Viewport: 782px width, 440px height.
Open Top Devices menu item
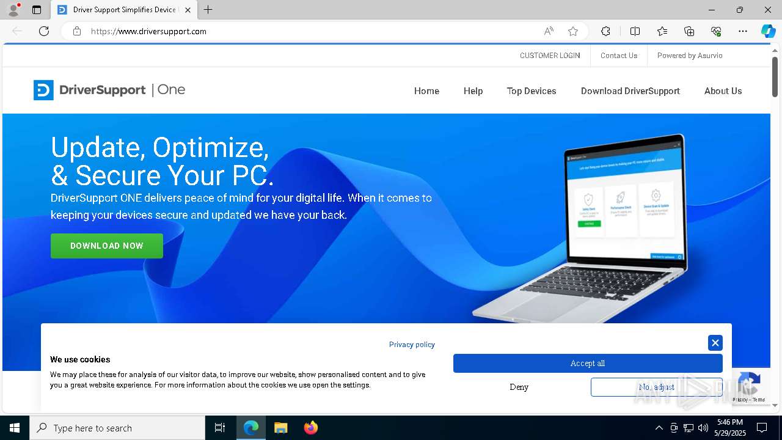[x=532, y=91]
